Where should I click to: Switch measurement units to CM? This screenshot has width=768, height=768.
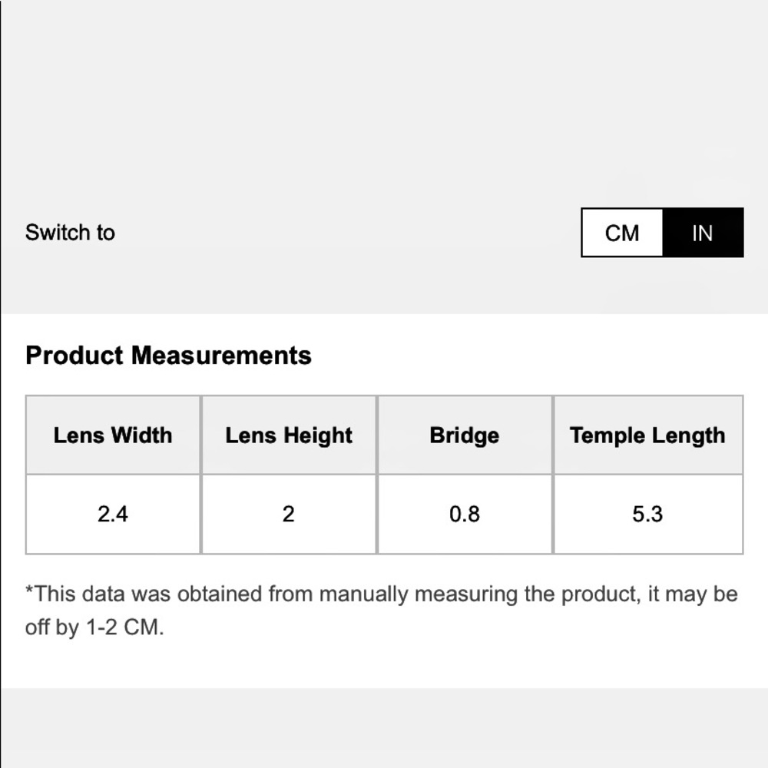(622, 233)
